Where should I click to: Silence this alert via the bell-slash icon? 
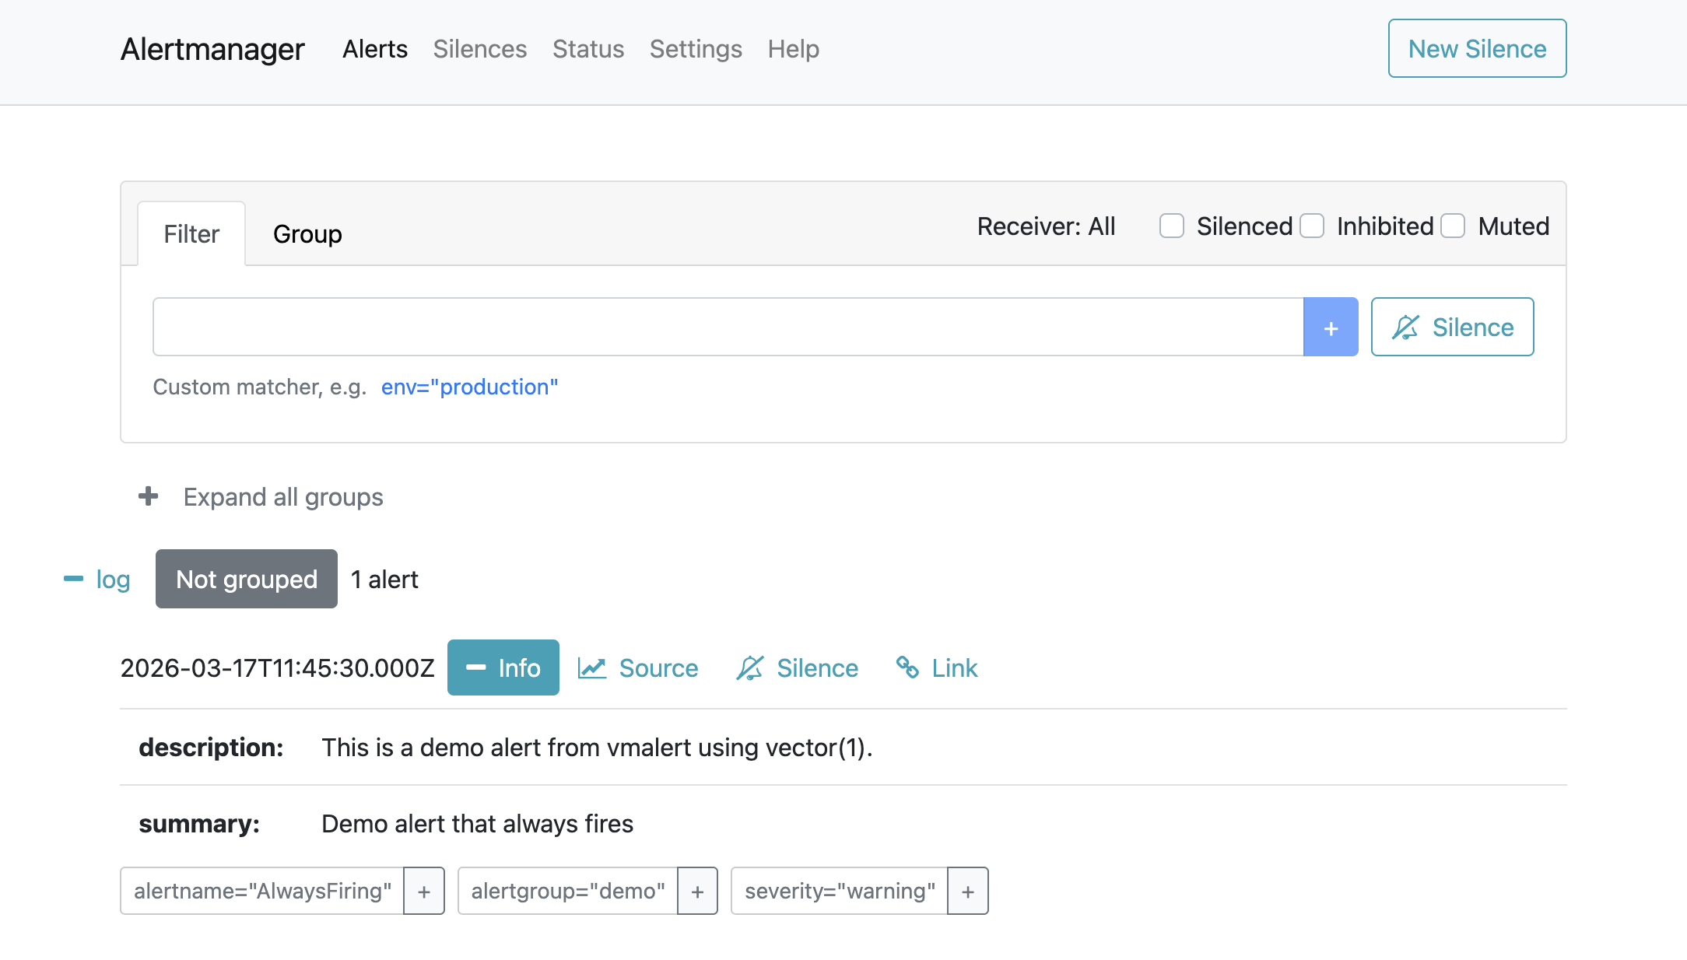pyautogui.click(x=797, y=667)
